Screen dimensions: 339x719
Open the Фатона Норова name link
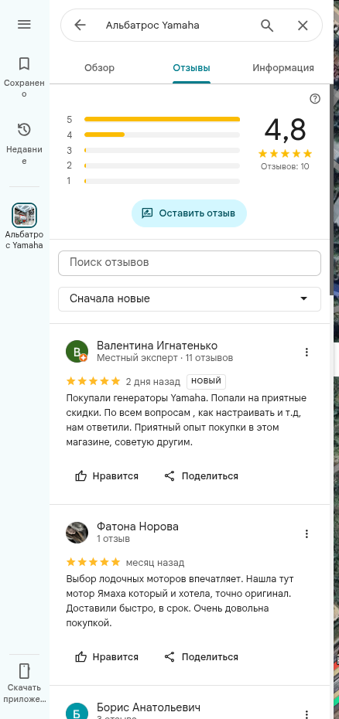click(x=138, y=526)
